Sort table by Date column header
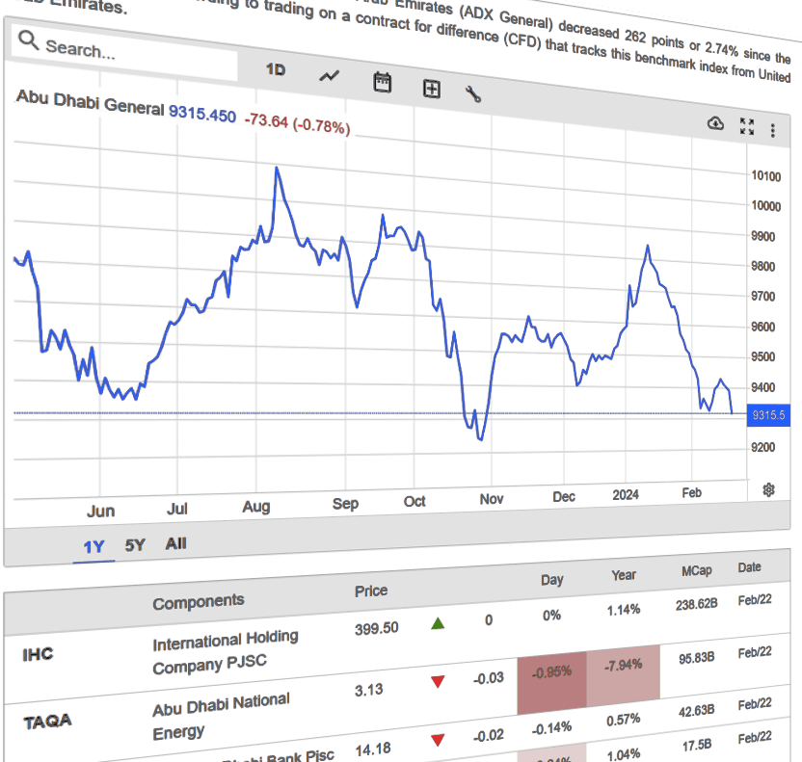This screenshot has height=762, width=802. pos(749,567)
